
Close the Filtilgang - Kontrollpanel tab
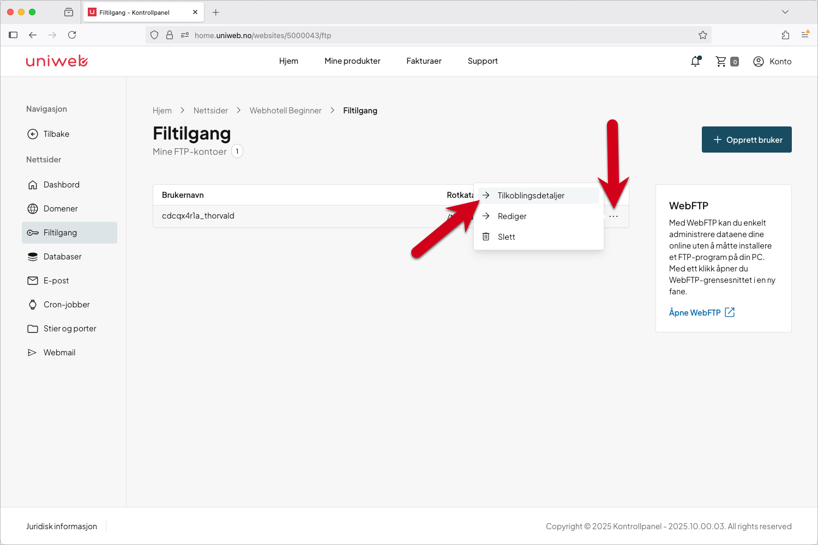tap(195, 12)
